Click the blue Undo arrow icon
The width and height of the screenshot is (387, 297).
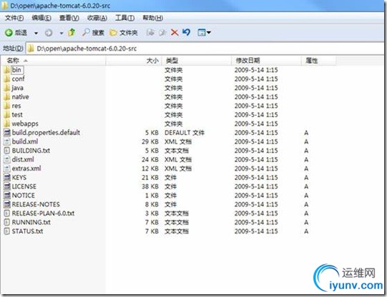pos(186,32)
